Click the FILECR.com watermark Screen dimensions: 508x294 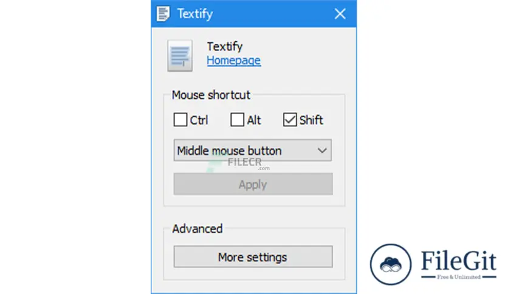coord(239,164)
